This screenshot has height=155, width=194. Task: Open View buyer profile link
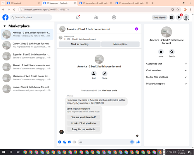(109, 91)
